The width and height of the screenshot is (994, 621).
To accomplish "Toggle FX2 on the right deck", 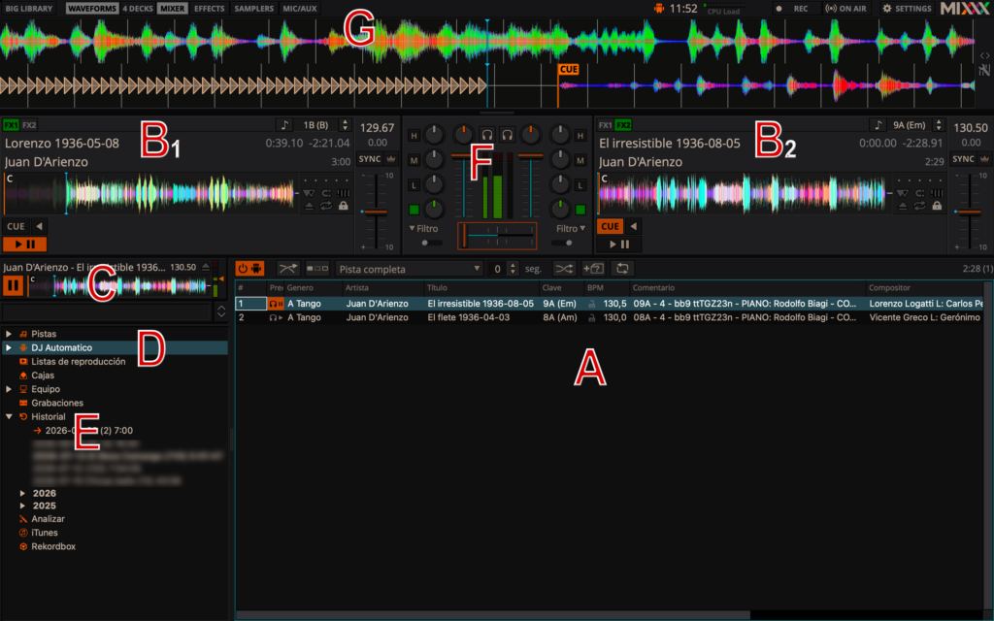I will coord(623,125).
